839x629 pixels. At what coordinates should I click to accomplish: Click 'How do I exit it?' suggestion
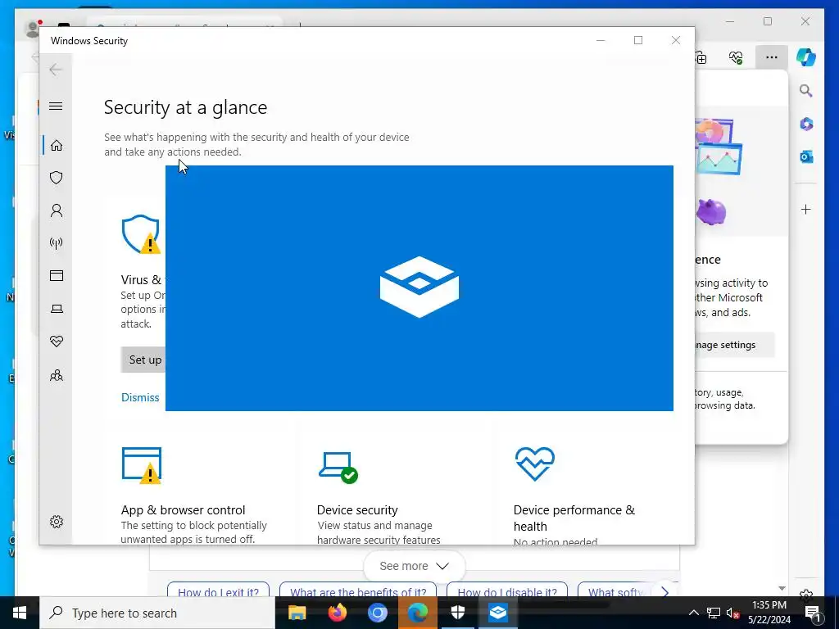pos(218,591)
